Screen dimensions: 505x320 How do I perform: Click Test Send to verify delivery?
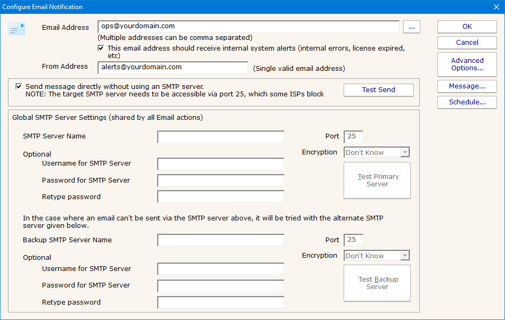click(378, 90)
